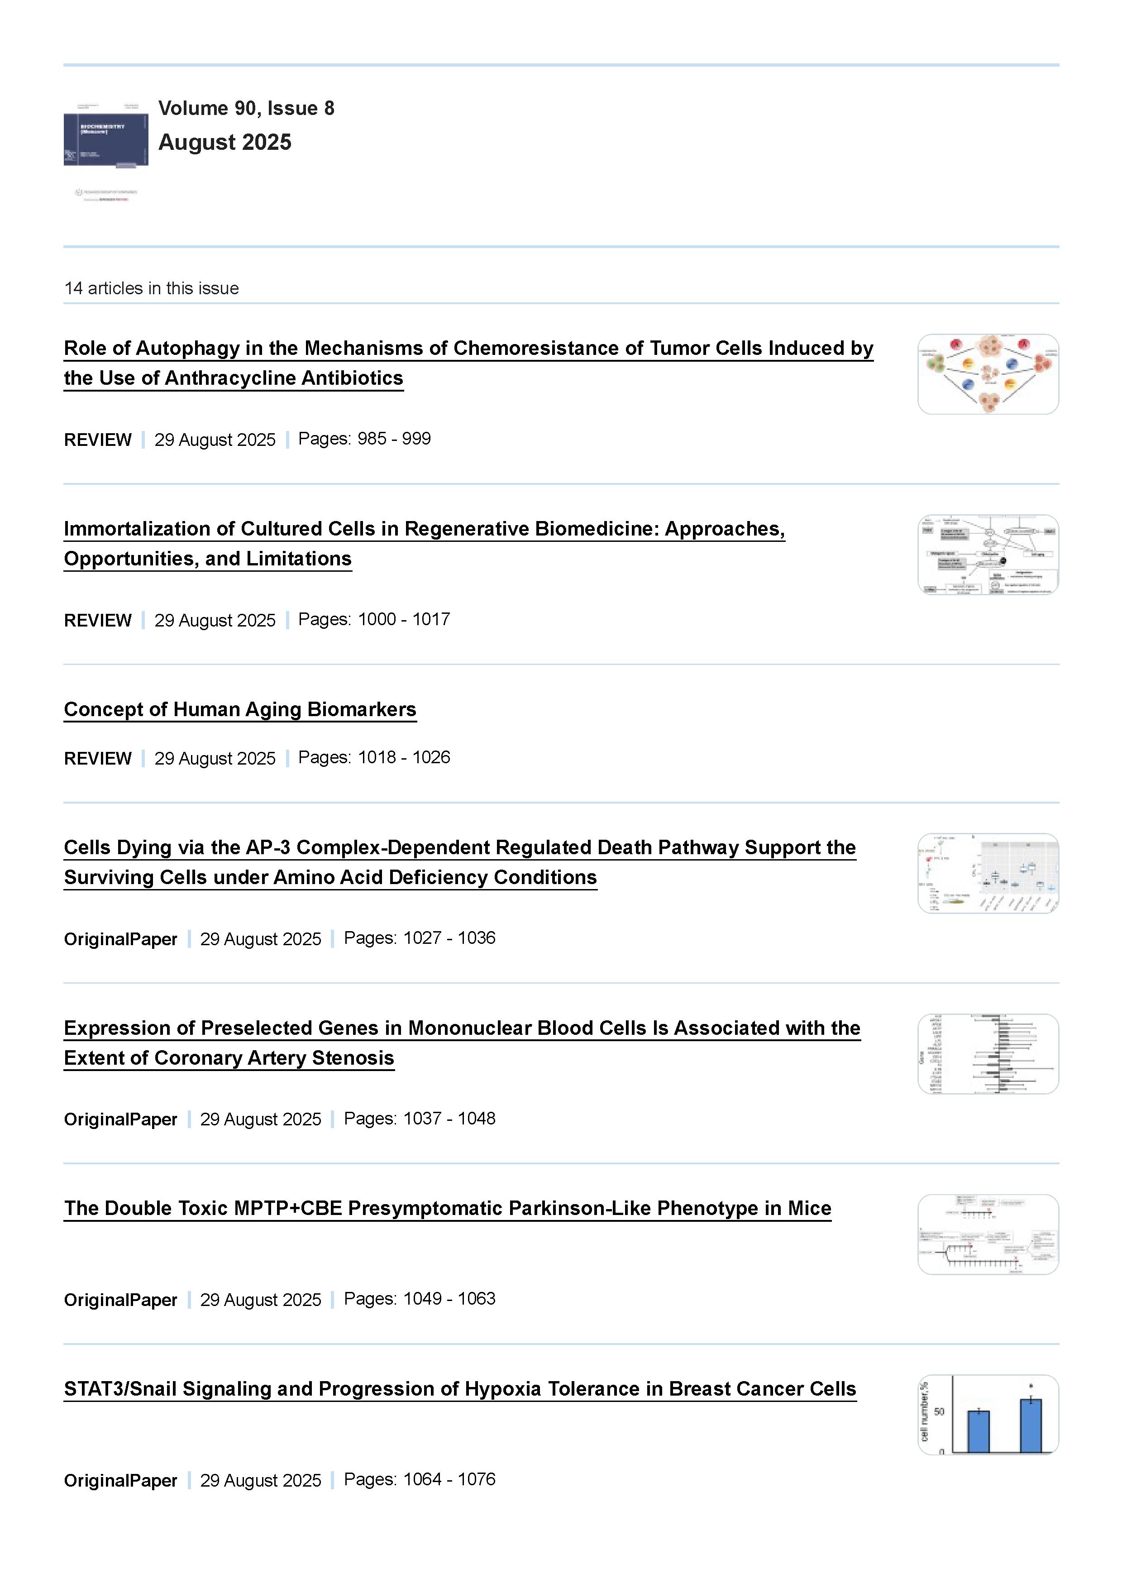The image size is (1122, 1588).
Task: Click the autophagy tumor cell diagram thumbnail
Action: pos(988,374)
